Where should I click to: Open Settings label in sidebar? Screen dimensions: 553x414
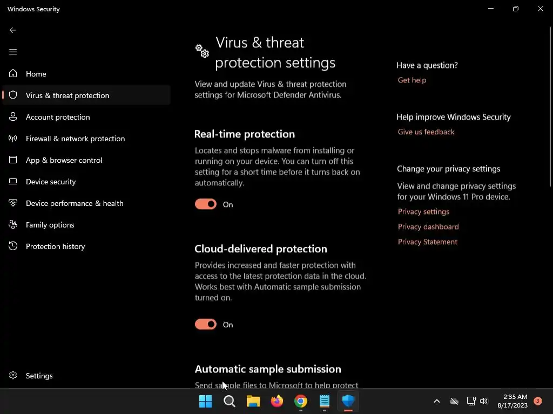pyautogui.click(x=39, y=376)
